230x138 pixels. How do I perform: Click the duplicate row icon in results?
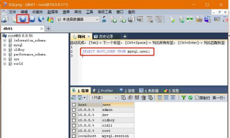(130, 98)
